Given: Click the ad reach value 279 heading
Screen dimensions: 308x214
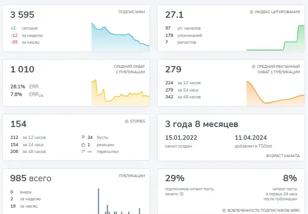Looking at the screenshot, I should click(173, 69).
